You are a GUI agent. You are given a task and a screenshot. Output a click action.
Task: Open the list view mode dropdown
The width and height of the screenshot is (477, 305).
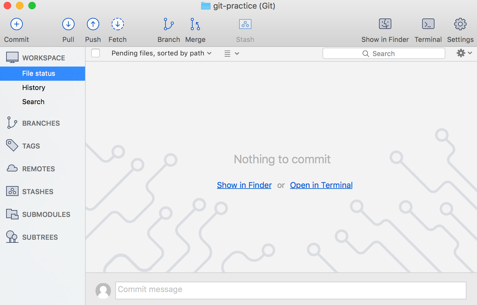coord(231,54)
